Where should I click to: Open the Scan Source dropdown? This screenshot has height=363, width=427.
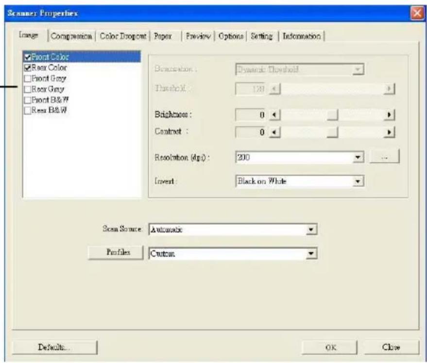(x=233, y=230)
